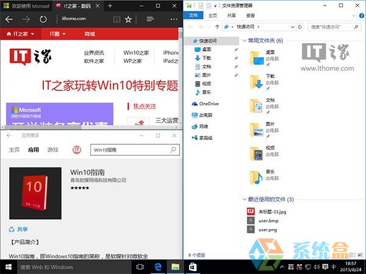Open File Explorer help question icon
The height and width of the screenshot is (274, 366).
point(362,16)
